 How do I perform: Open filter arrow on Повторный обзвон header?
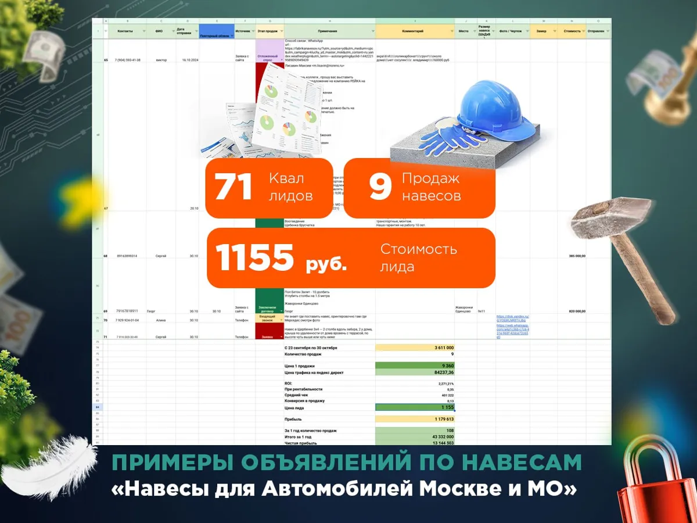coord(231,36)
